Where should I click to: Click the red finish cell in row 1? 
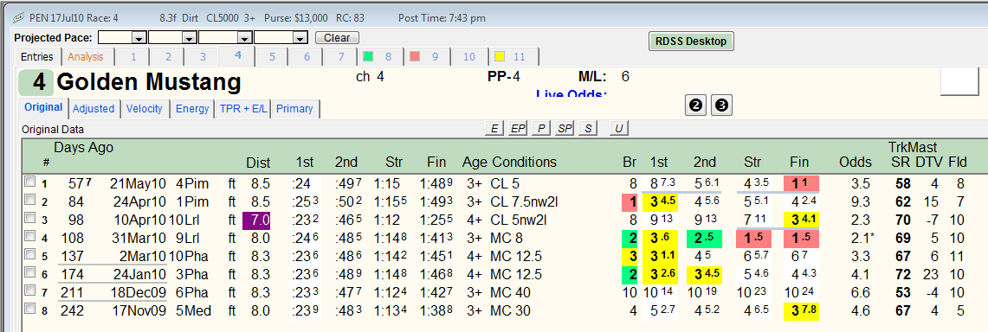(803, 183)
